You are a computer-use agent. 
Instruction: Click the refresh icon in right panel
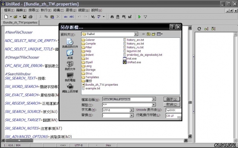199,29
